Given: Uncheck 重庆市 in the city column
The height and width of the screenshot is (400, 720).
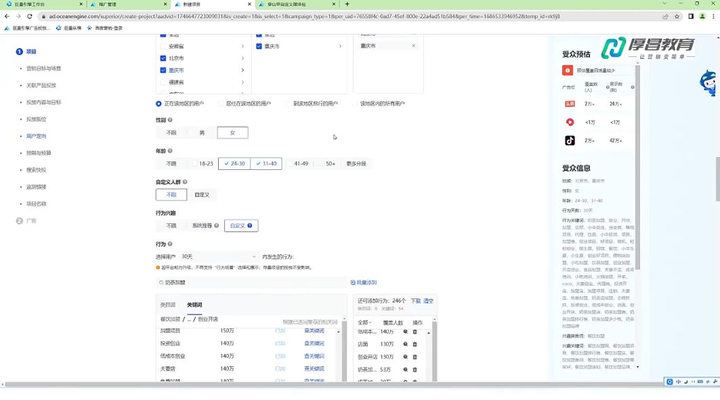Looking at the screenshot, I should point(259,46).
